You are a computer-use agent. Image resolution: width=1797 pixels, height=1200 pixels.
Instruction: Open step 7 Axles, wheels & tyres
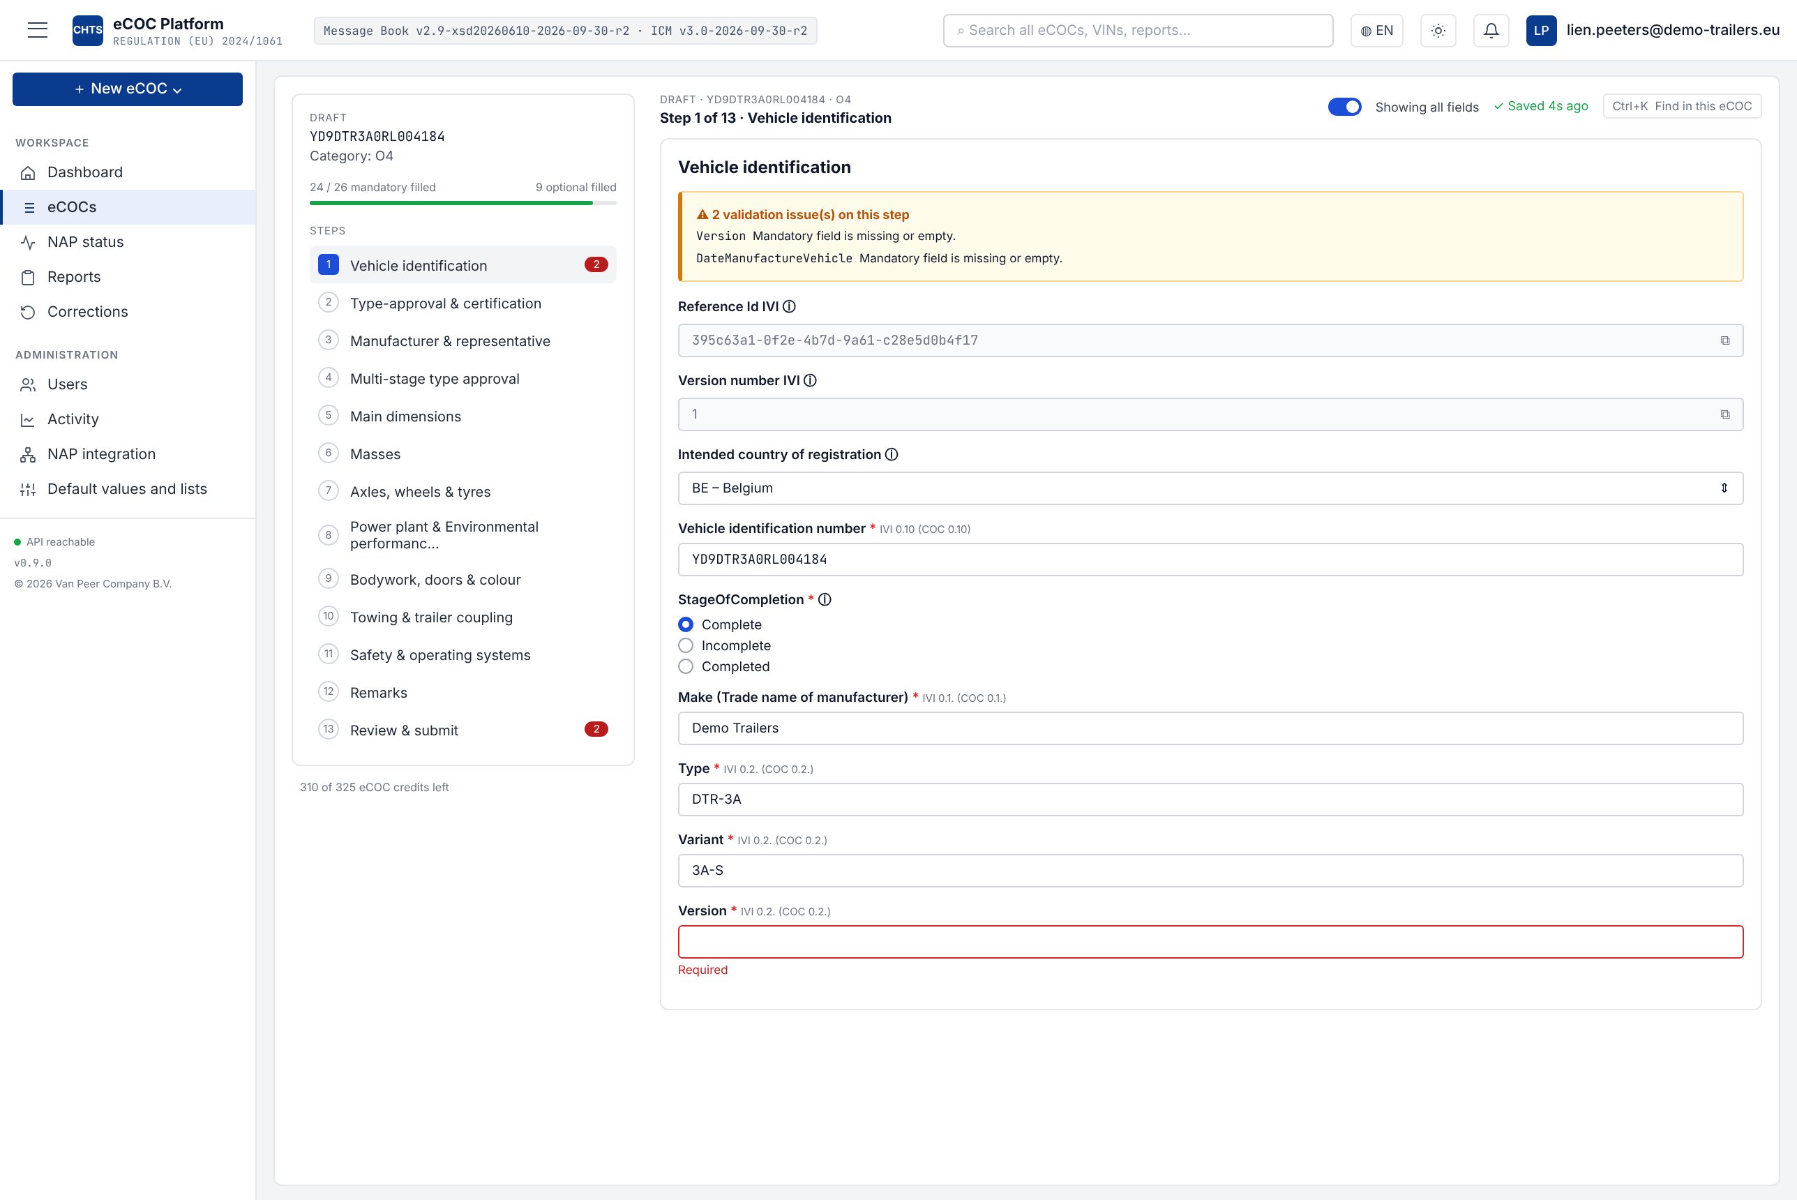point(463,491)
